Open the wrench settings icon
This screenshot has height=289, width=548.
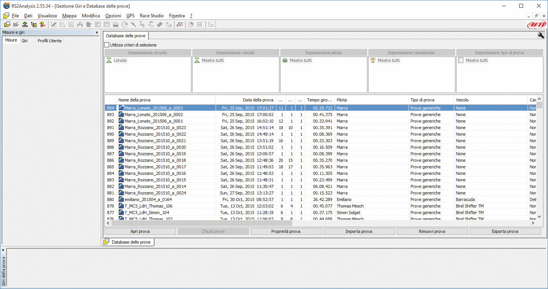[x=541, y=35]
